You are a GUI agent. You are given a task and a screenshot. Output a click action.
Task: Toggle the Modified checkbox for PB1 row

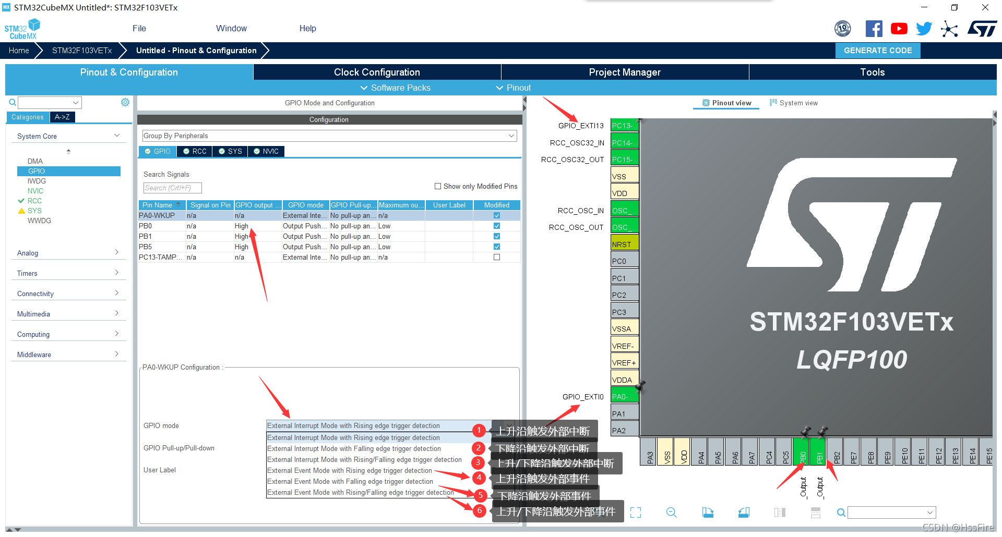point(497,236)
